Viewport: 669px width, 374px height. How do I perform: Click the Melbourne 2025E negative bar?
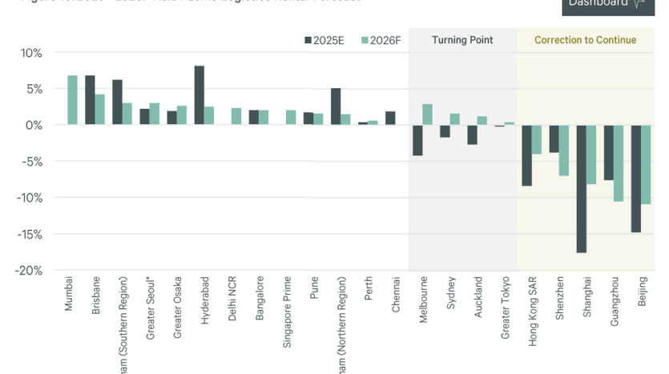(417, 140)
